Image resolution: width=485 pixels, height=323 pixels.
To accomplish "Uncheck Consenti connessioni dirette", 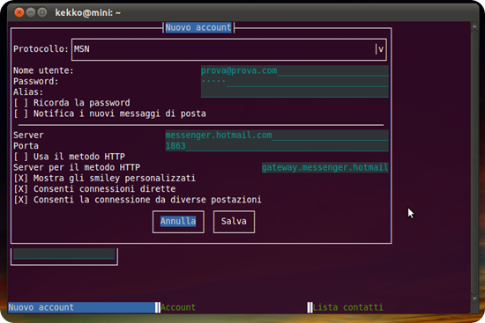I will tap(21, 189).
